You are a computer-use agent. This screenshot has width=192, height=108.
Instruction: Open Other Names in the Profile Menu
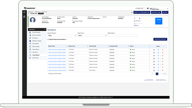[37, 44]
